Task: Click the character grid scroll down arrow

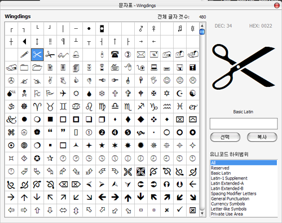Action: (x=202, y=213)
